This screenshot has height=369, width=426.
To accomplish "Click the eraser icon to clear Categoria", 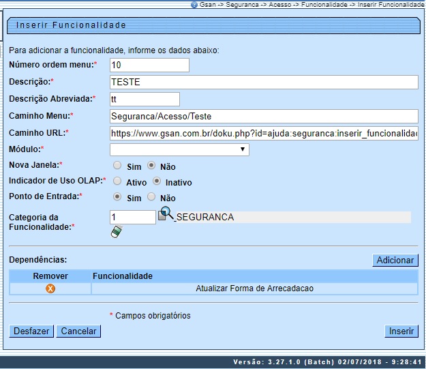I will 116,233.
